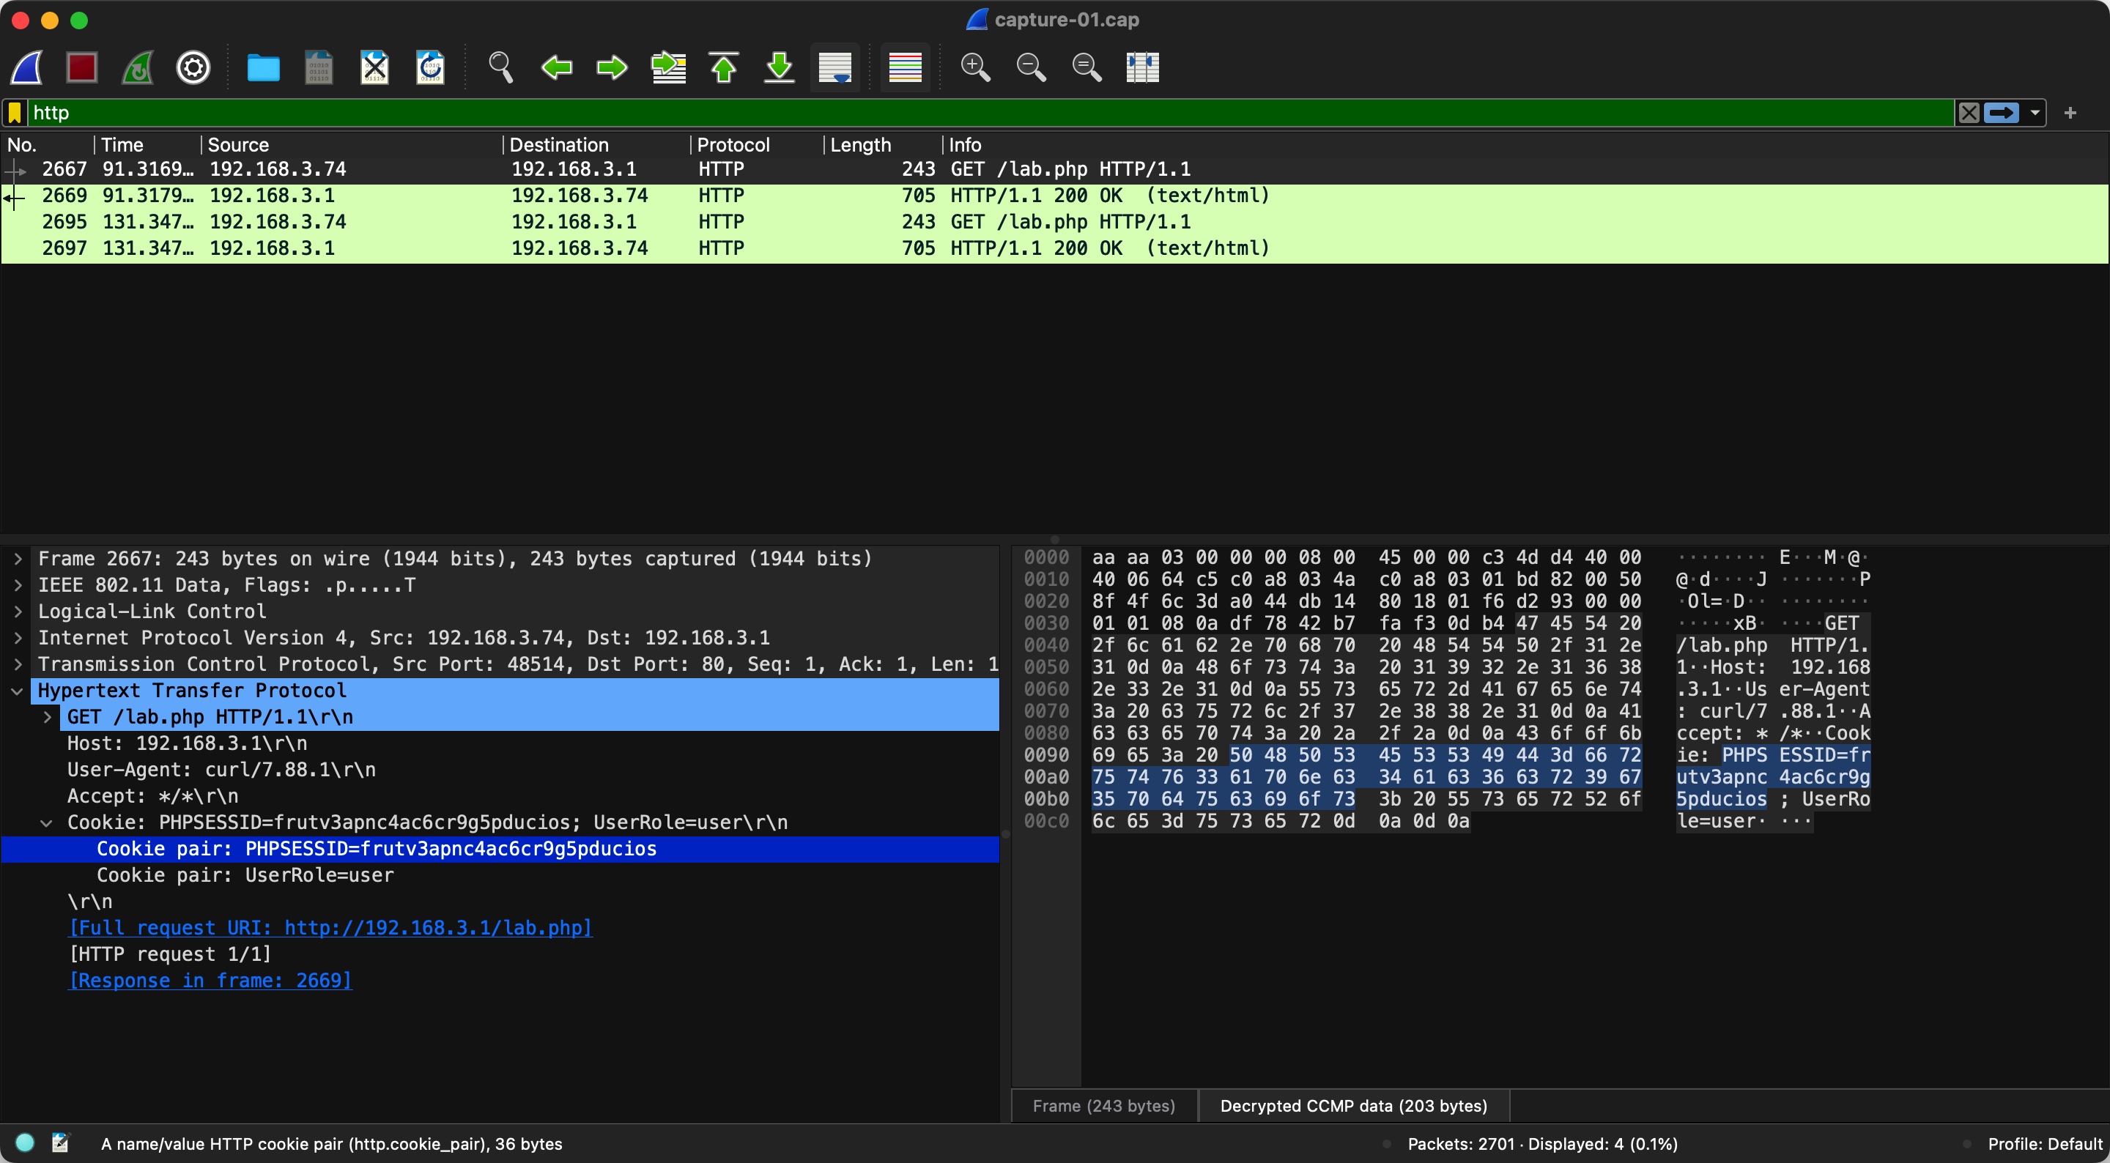
Task: Toggle packet colorization rules button
Action: click(x=905, y=67)
